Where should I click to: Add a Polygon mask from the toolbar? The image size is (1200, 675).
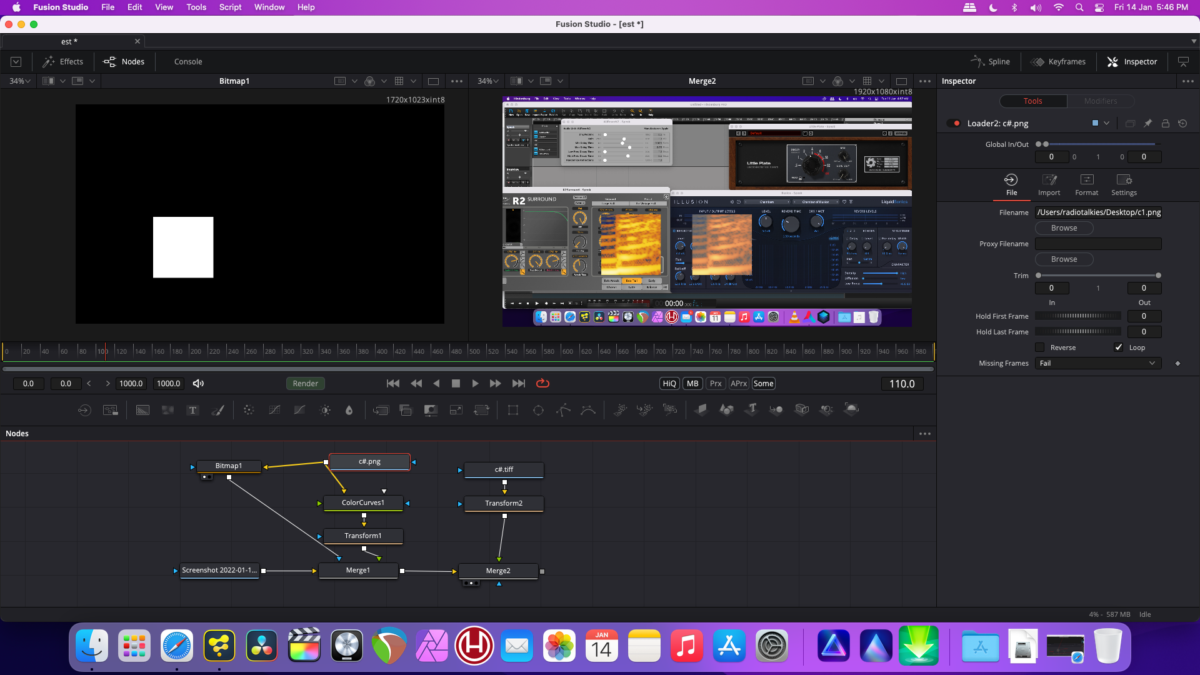point(563,410)
